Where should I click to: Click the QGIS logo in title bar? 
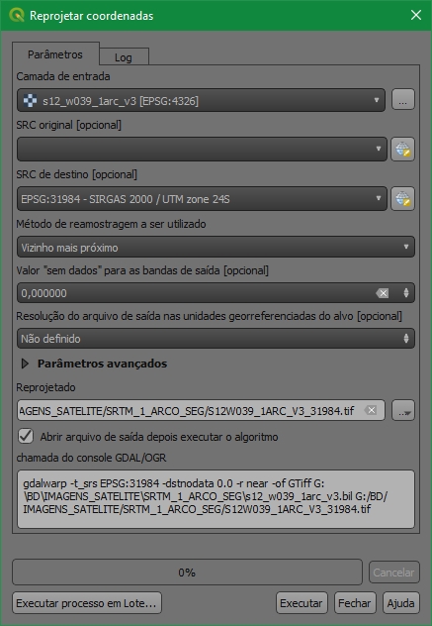pos(17,15)
